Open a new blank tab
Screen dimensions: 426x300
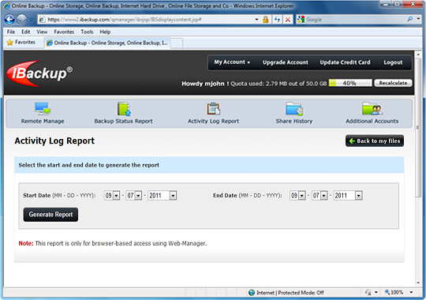(177, 43)
